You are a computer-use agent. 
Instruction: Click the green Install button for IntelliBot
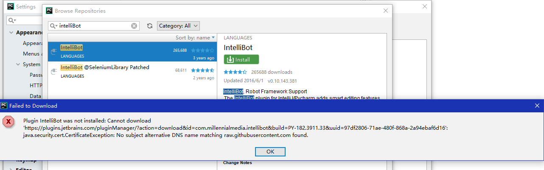pos(241,59)
